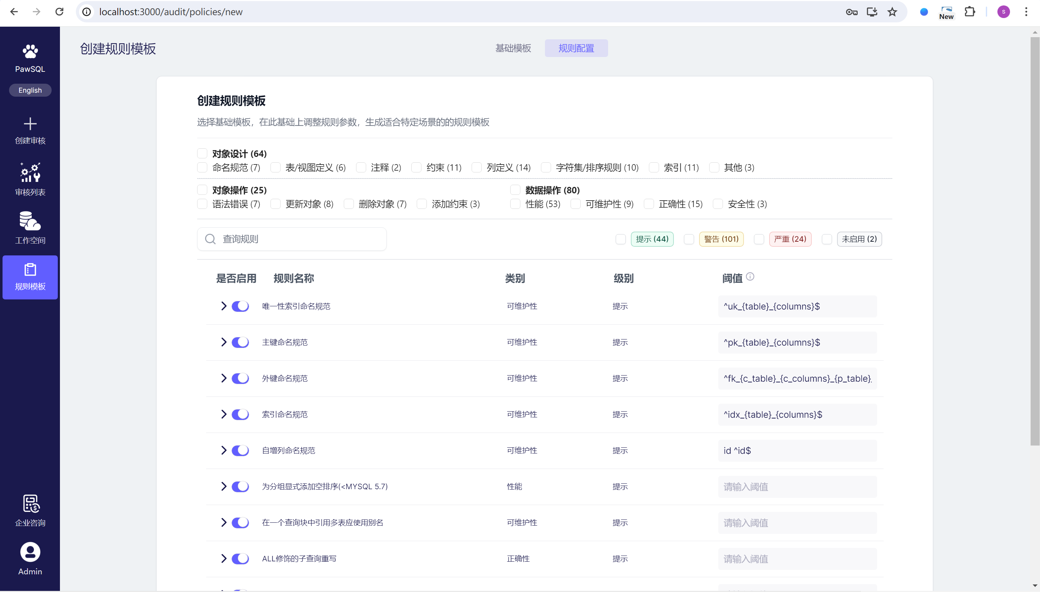Click the Admin user avatar icon
Viewport: 1040px width, 592px height.
pyautogui.click(x=30, y=552)
